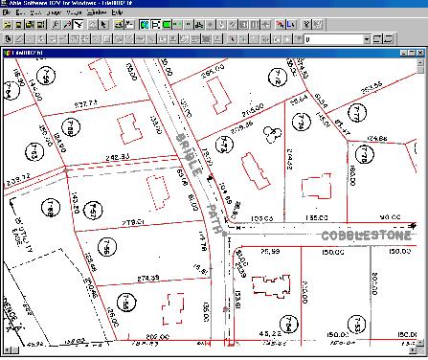Open the Edit menu
This screenshot has height=360, width=428.
click(20, 12)
